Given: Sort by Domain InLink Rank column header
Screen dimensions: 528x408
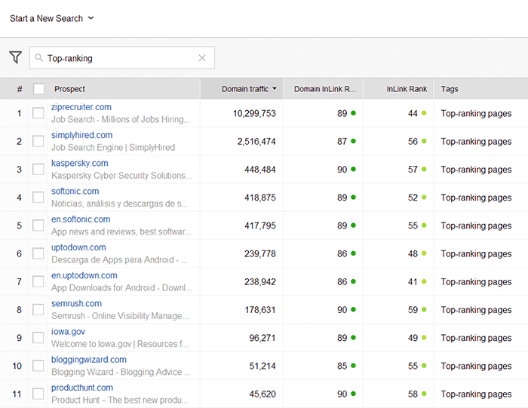Looking at the screenshot, I should 323,89.
